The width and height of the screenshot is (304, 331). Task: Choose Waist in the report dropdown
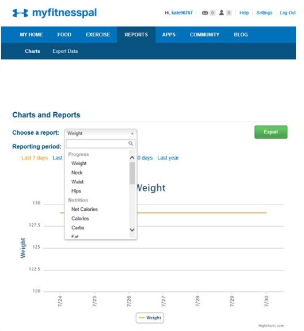pyautogui.click(x=78, y=182)
